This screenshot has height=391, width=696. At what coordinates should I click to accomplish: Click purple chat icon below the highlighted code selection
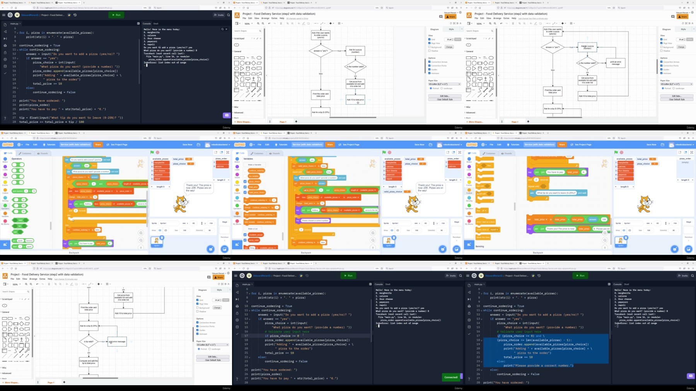(691, 376)
